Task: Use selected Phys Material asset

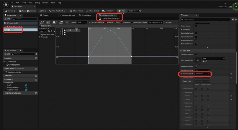Action: click(203, 61)
